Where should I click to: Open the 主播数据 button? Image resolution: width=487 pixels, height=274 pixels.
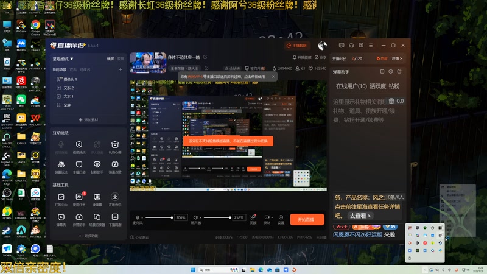click(x=296, y=46)
